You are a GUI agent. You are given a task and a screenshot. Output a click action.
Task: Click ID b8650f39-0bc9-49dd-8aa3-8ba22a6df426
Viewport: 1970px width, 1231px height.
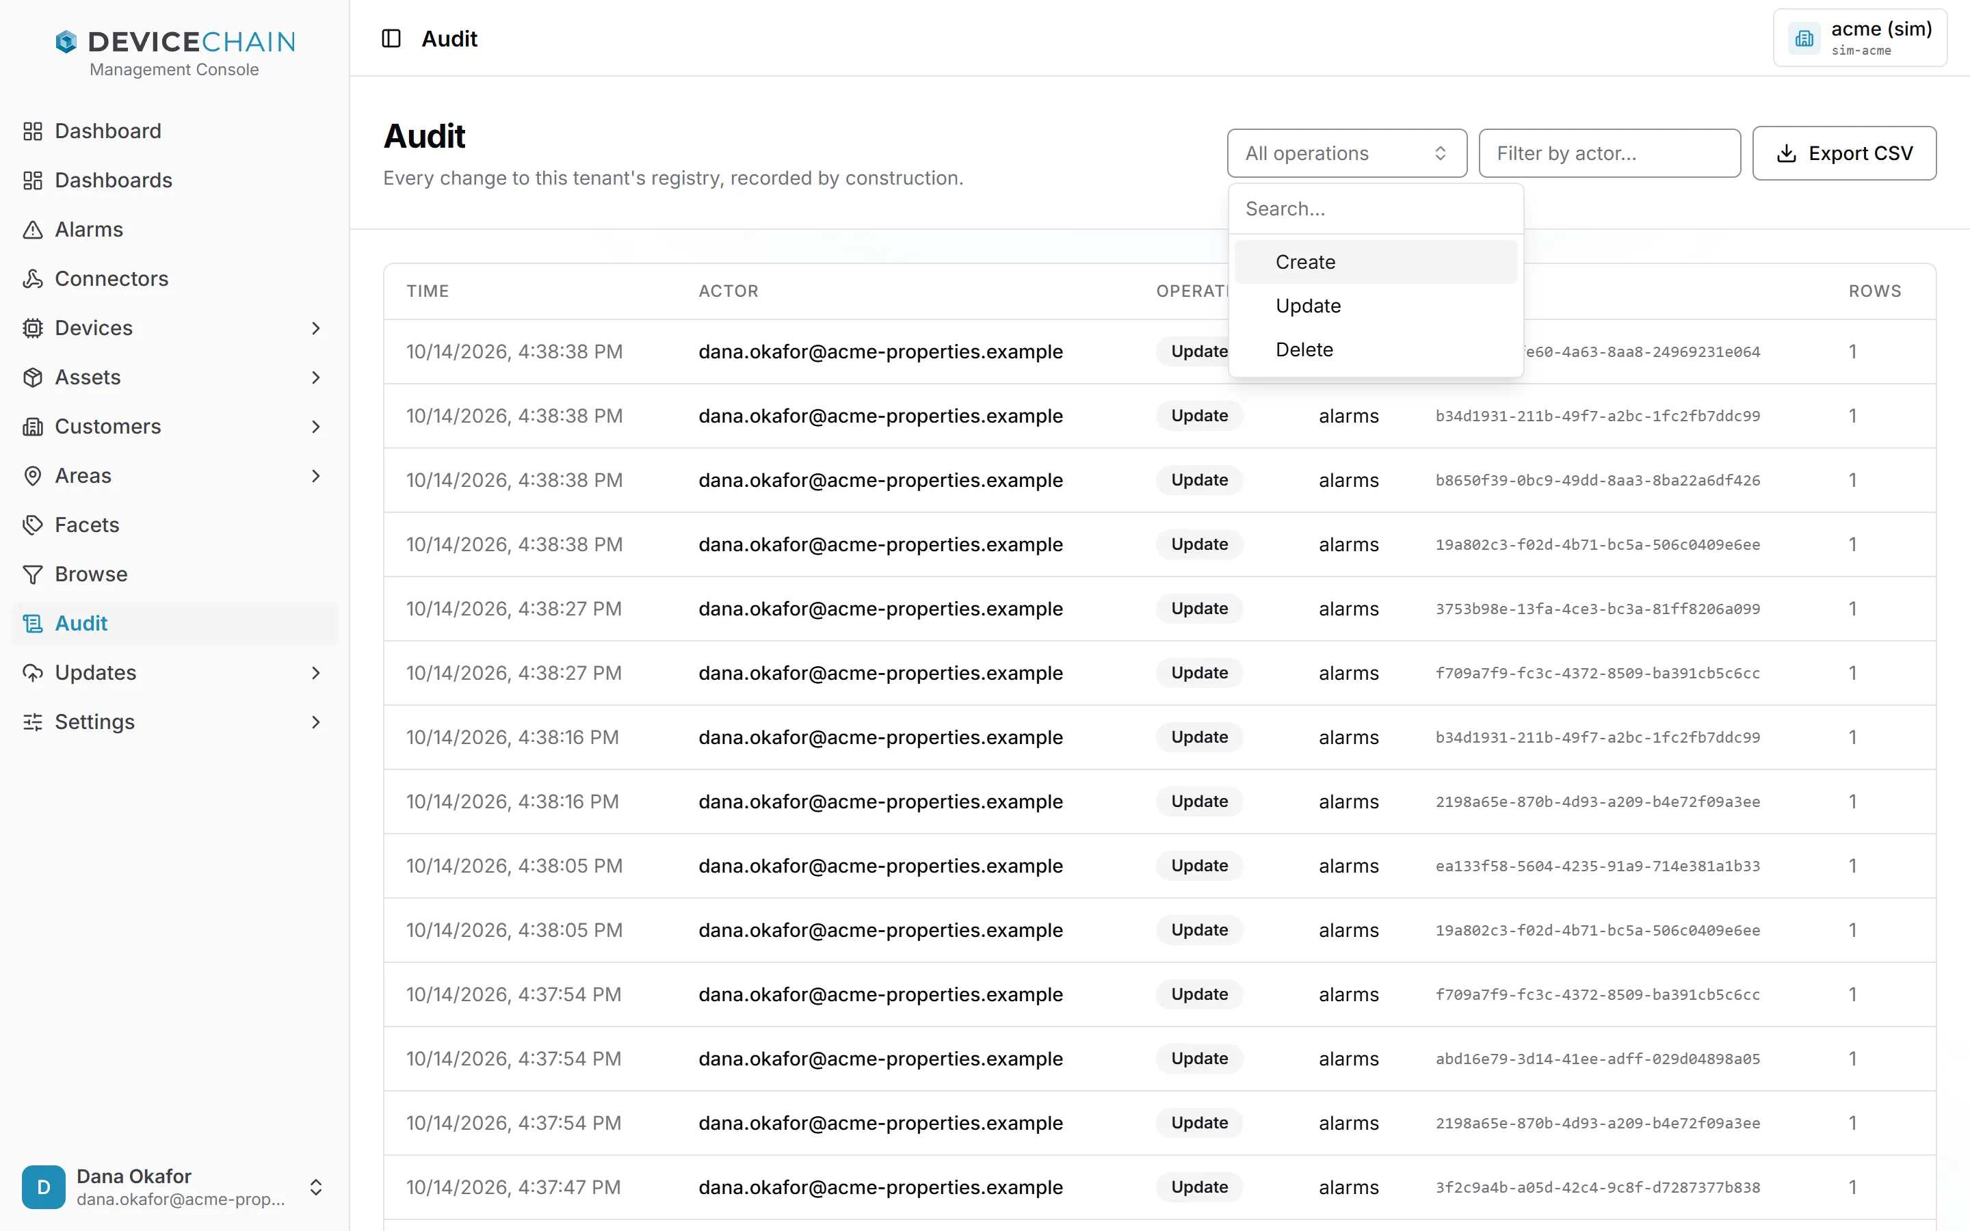(x=1597, y=480)
